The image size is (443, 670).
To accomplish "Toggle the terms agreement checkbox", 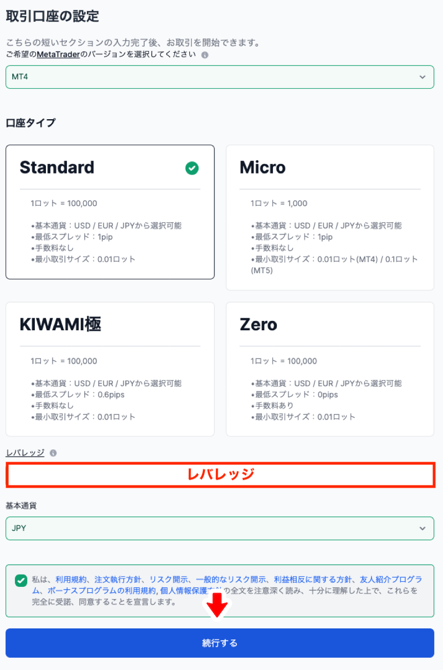I will coord(21,580).
